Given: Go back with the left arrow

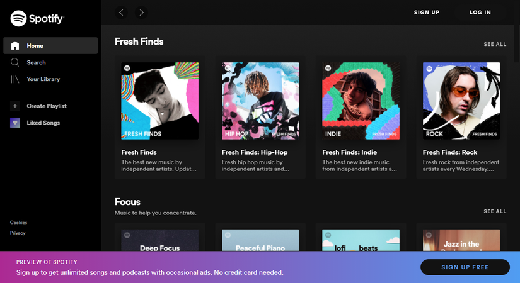Looking at the screenshot, I should pyautogui.click(x=122, y=12).
